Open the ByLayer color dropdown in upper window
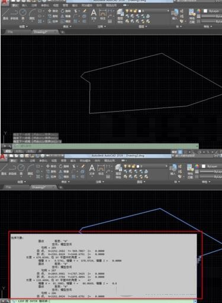This screenshot has height=303, width=222. coord(213,11)
